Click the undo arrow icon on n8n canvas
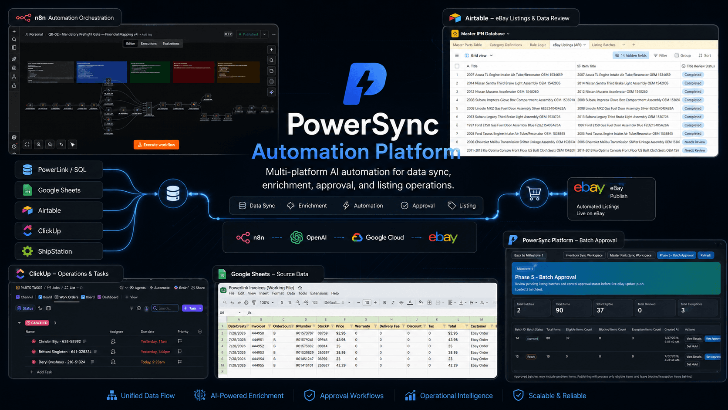The image size is (728, 410). point(61,144)
